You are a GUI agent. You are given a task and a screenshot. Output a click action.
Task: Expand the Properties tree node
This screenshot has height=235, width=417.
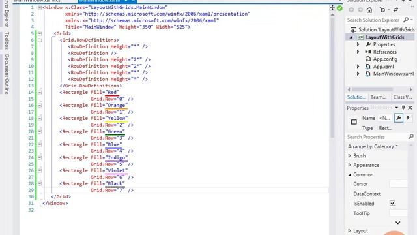358,44
